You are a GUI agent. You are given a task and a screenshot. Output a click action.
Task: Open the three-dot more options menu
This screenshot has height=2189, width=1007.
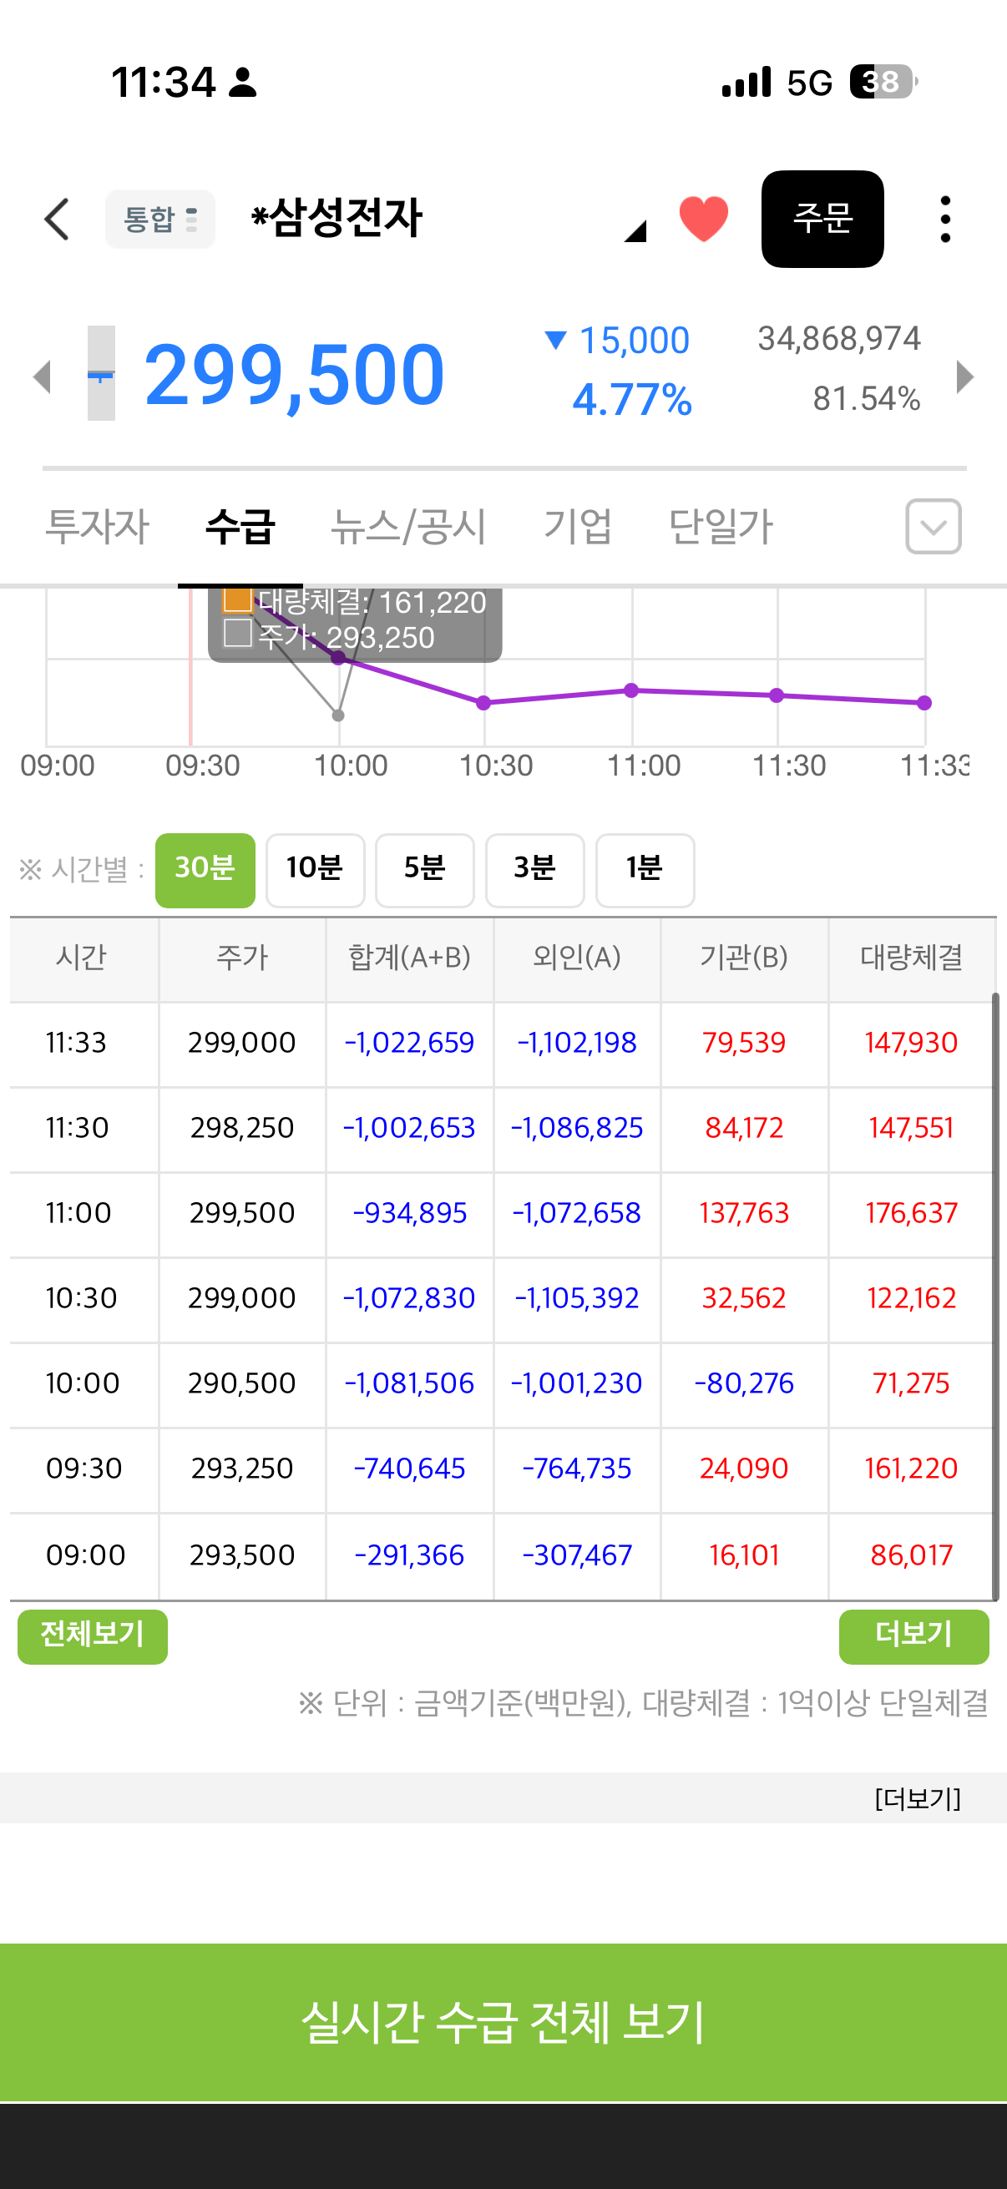[x=945, y=220]
